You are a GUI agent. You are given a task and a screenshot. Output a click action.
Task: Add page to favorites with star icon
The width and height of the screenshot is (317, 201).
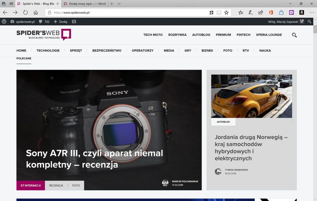pos(226,13)
